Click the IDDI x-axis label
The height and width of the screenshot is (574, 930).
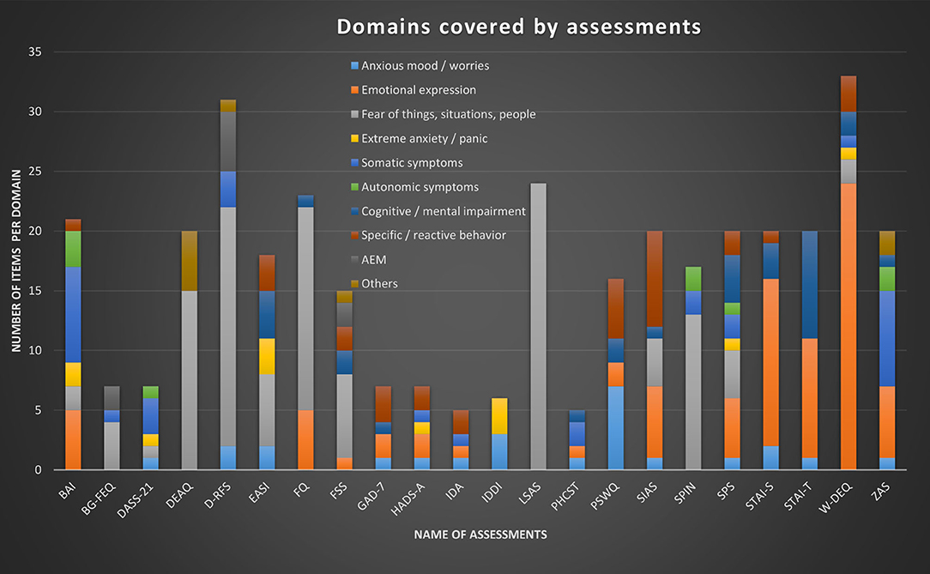point(492,492)
